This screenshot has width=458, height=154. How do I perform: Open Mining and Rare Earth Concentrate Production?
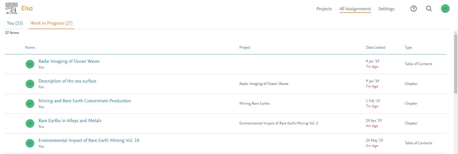(x=84, y=101)
